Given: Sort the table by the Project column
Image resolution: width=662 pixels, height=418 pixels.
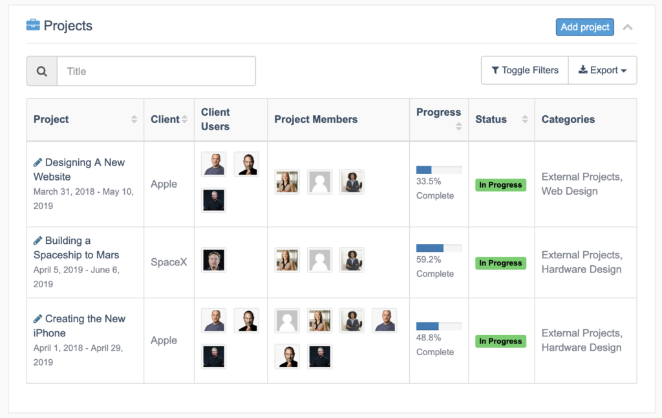Looking at the screenshot, I should coord(134,119).
